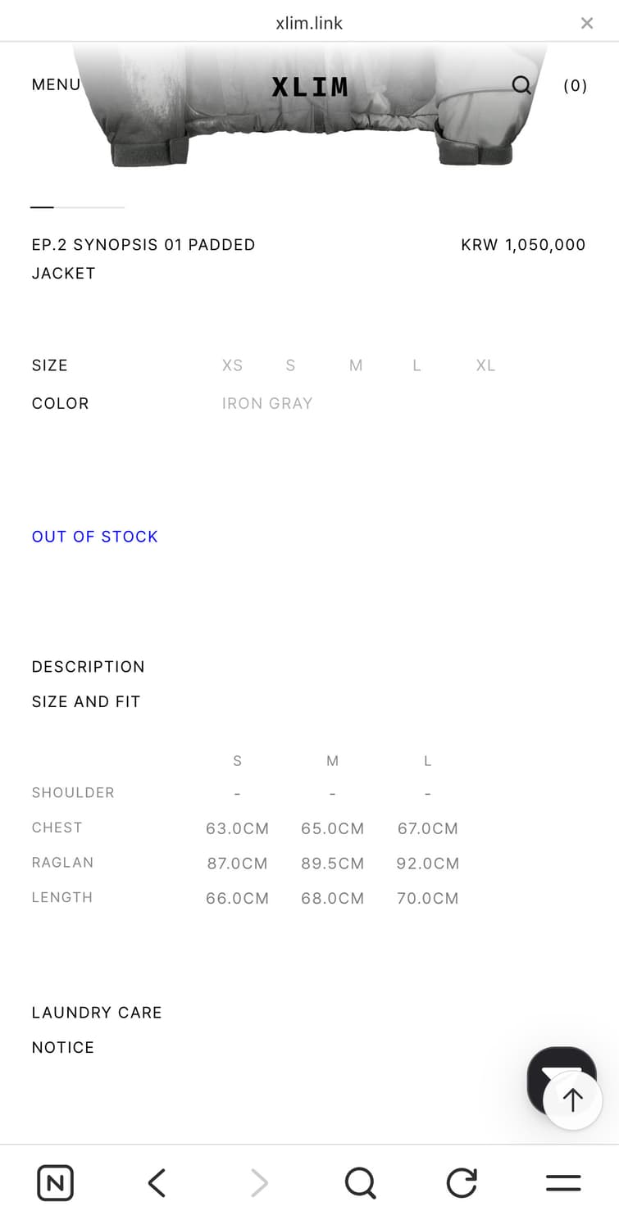Tap the bottom bar search icon

click(360, 1183)
